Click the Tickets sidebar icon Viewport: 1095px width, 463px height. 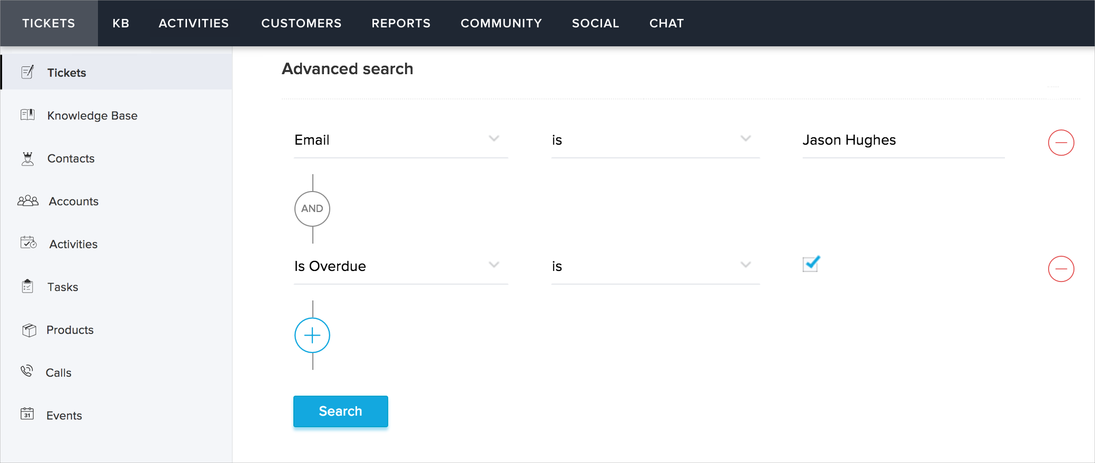pyautogui.click(x=27, y=72)
